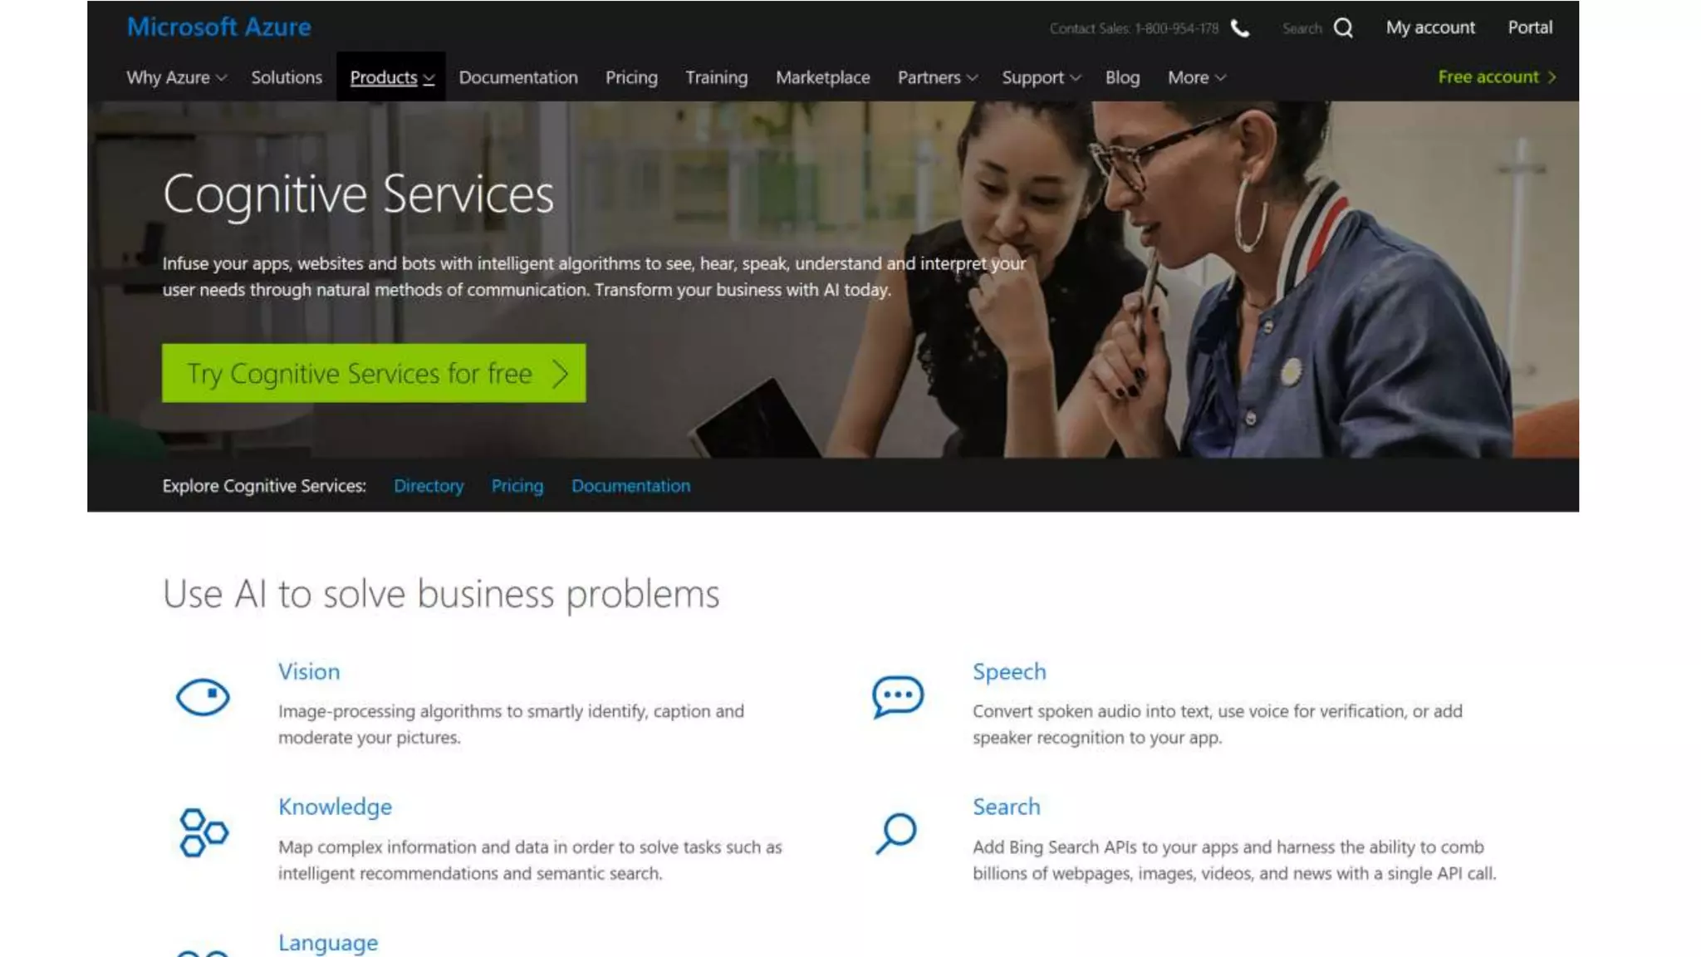Click the Knowledge hexagons icon
Viewport: 1701px width, 957px height.
[203, 832]
